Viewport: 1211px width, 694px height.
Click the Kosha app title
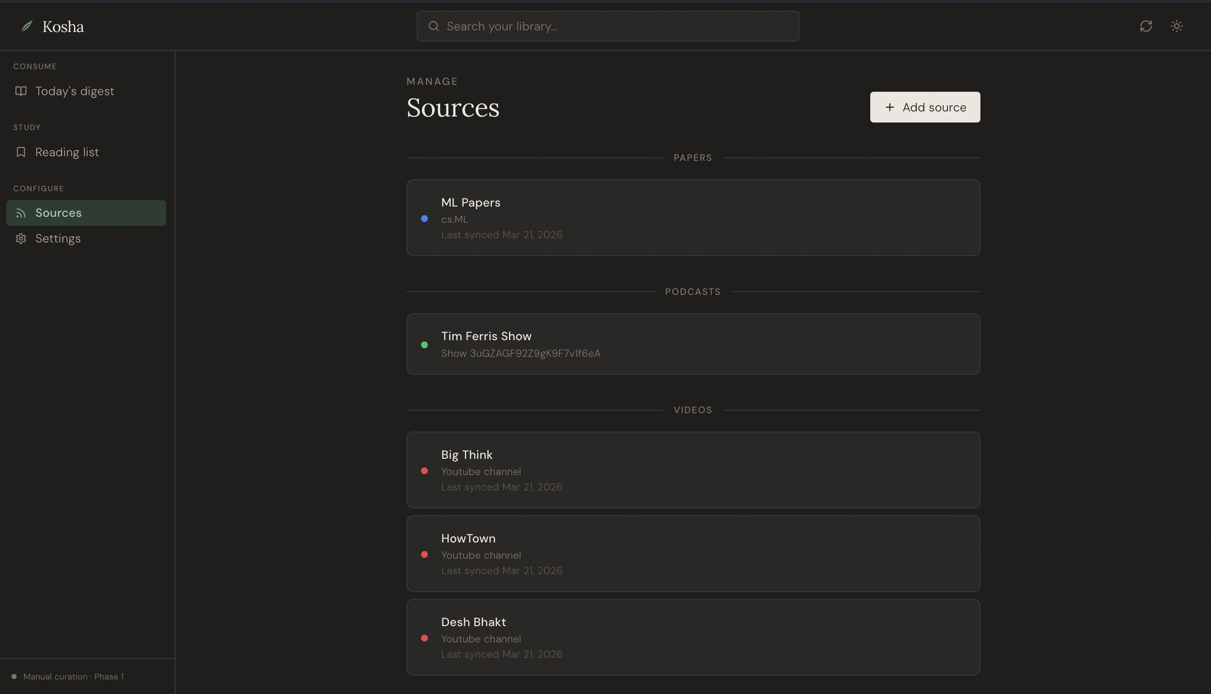(x=63, y=26)
